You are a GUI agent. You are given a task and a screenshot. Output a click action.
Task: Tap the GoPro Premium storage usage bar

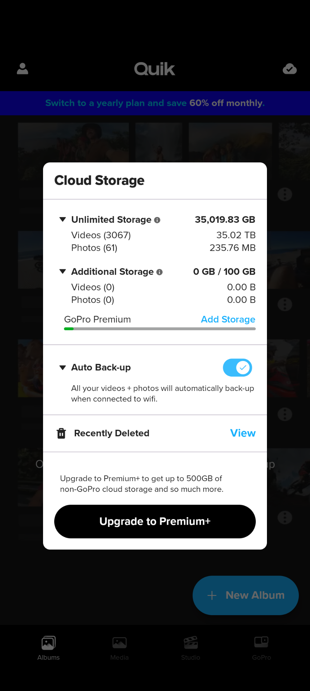click(160, 329)
